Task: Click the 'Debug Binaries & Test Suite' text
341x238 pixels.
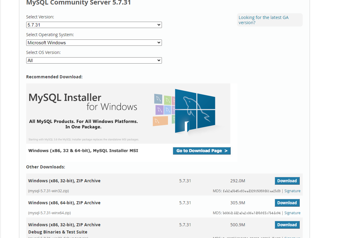Action: (58, 232)
